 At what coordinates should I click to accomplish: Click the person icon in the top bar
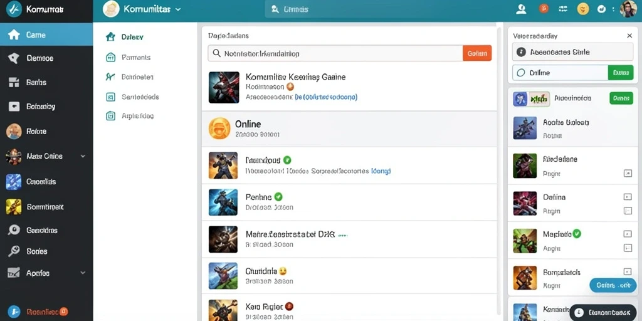[521, 9]
